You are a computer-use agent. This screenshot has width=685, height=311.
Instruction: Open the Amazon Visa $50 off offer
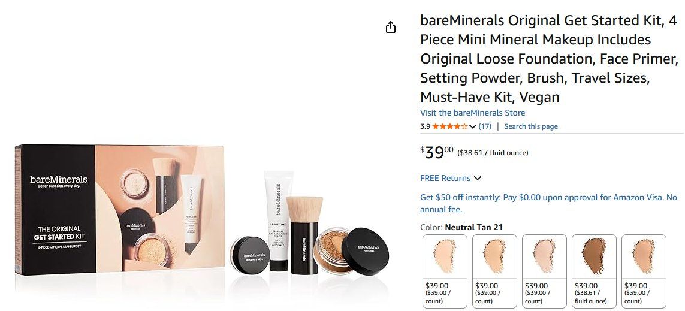(x=548, y=203)
